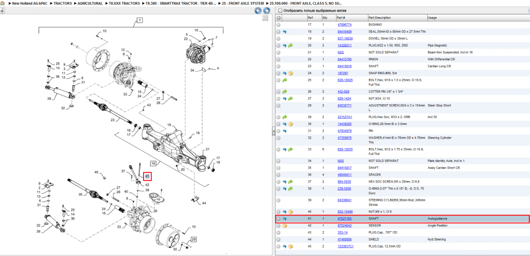This screenshot has height=256, width=530.
Task: Select callout 45 on the diagram
Action: click(x=96, y=172)
